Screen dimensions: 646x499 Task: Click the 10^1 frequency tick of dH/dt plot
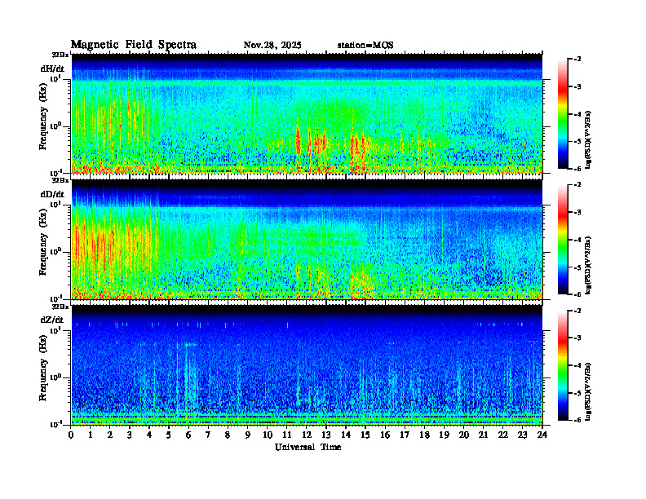(x=55, y=79)
